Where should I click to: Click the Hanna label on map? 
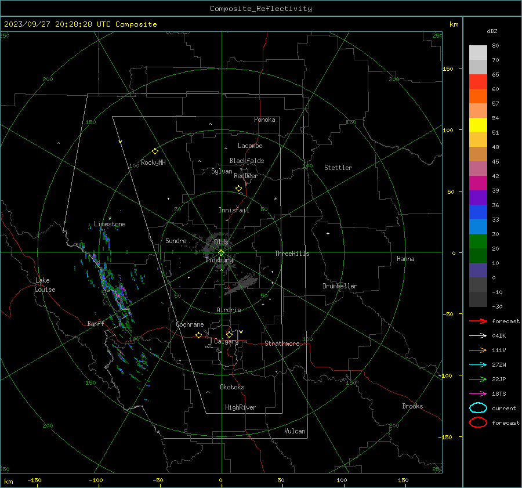[405, 259]
